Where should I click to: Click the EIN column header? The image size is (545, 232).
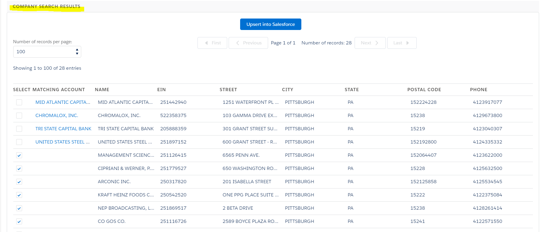pos(162,90)
